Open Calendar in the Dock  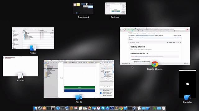(x=76, y=108)
